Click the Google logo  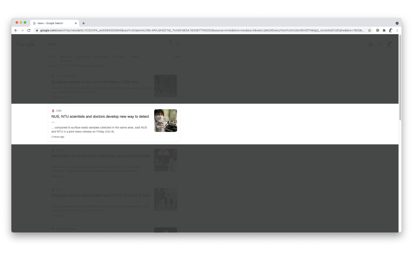(25, 44)
